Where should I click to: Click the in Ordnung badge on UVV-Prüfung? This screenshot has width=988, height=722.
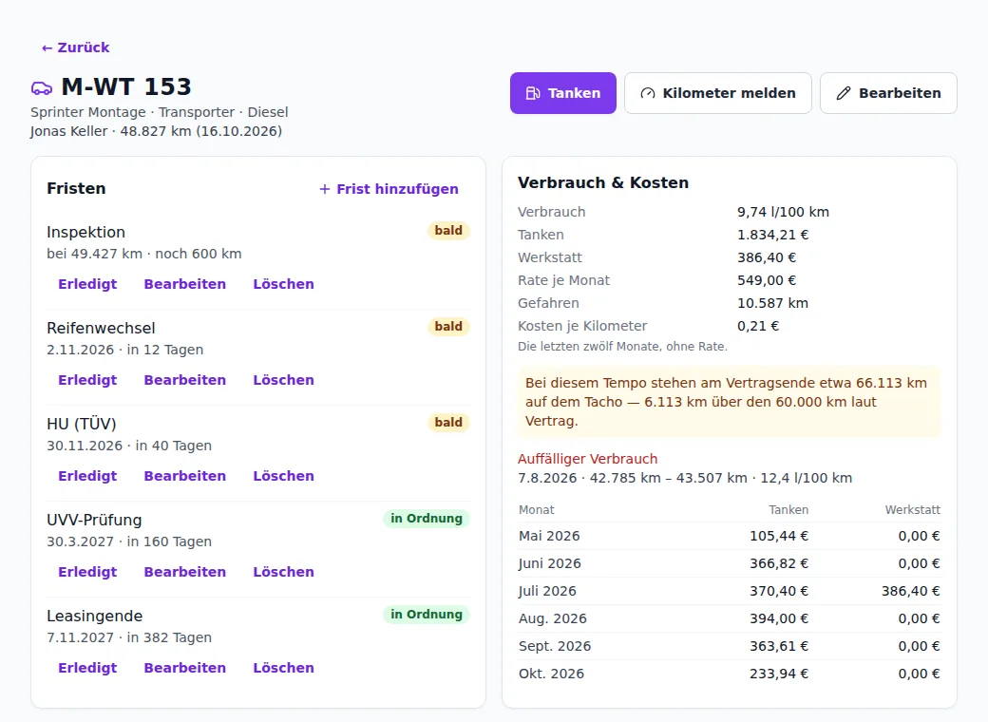427,519
